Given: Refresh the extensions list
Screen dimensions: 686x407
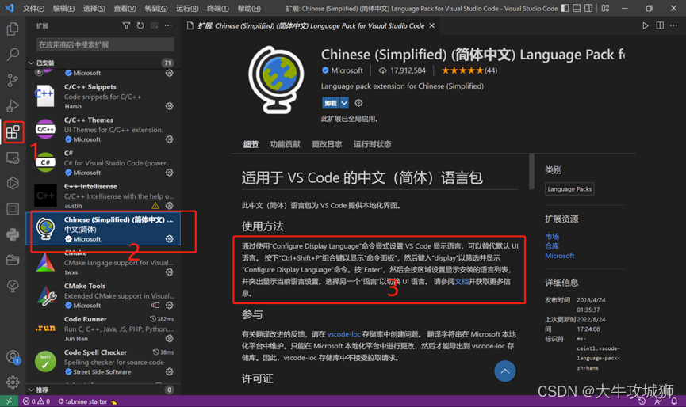Looking at the screenshot, I should [140, 26].
